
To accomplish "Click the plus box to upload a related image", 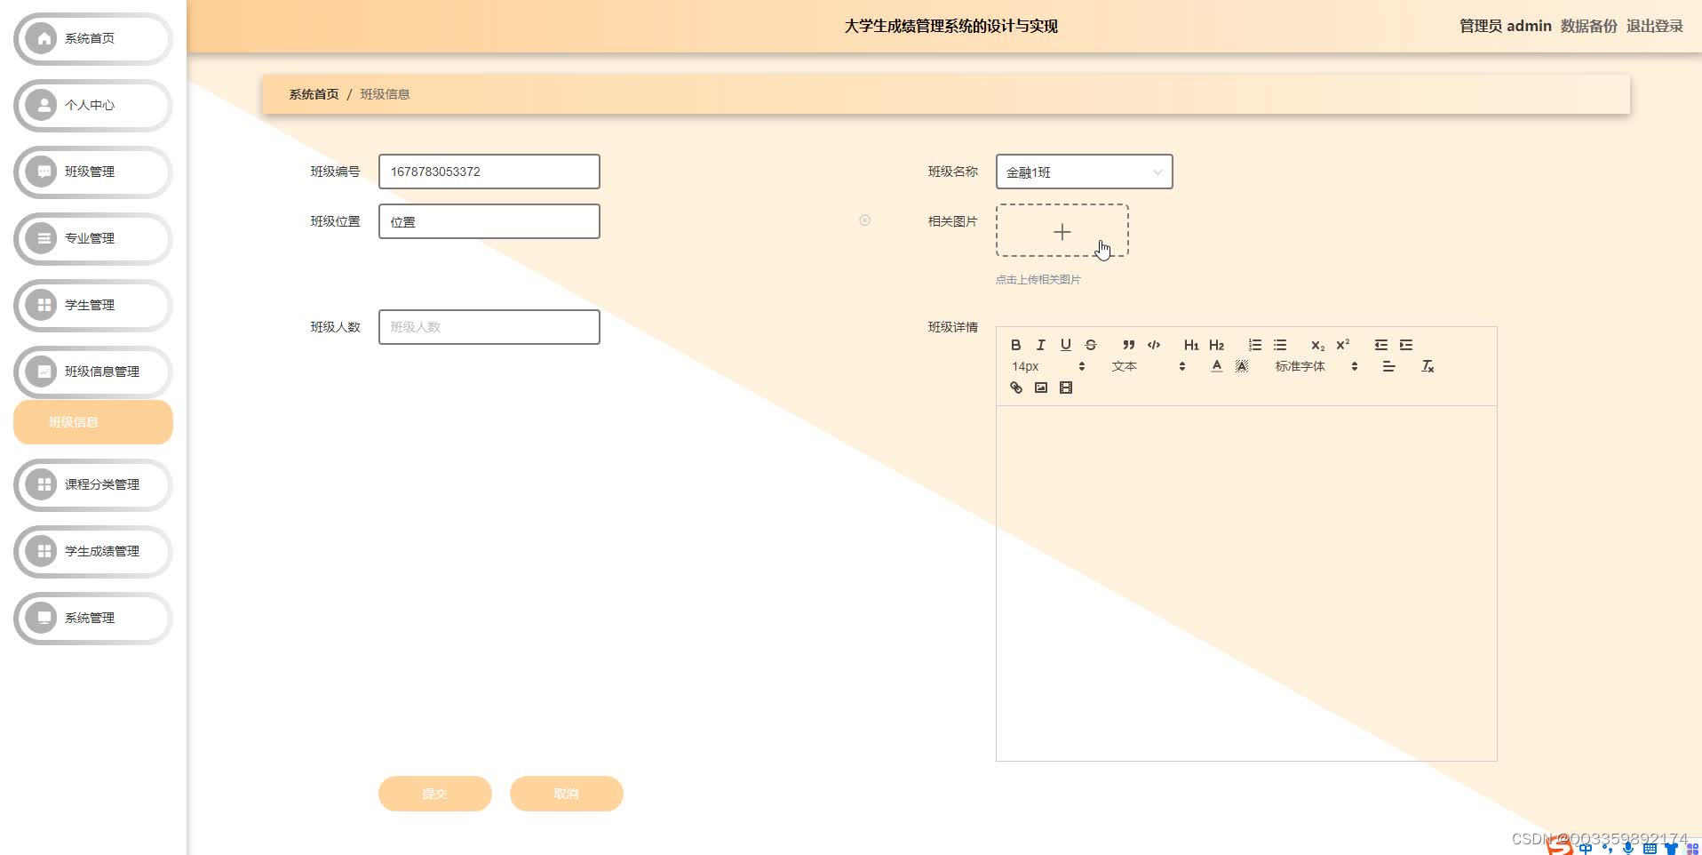I will tap(1062, 231).
